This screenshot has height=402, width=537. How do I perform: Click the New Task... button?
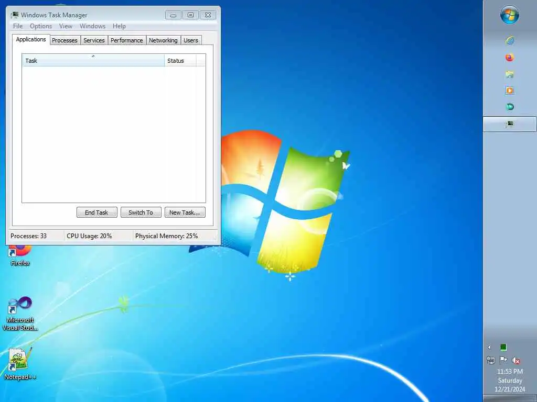coord(185,213)
